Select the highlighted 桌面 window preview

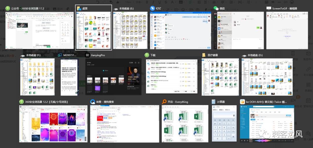point(93,30)
